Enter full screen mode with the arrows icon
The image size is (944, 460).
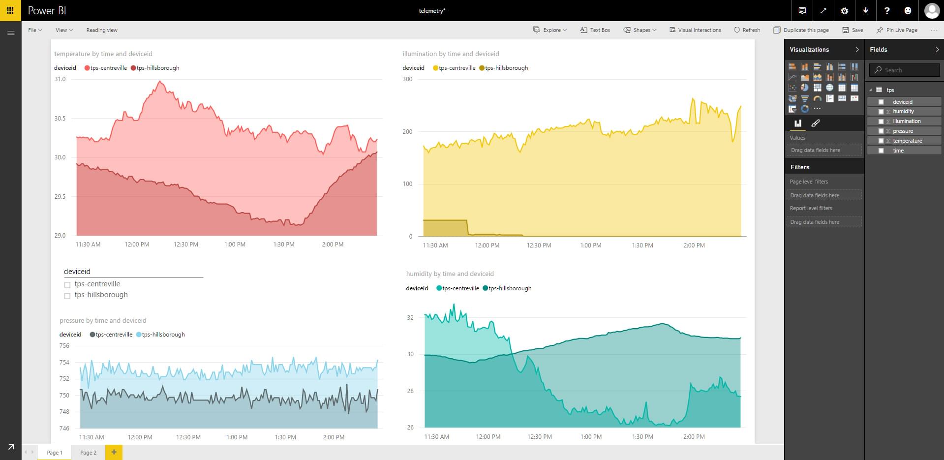823,11
